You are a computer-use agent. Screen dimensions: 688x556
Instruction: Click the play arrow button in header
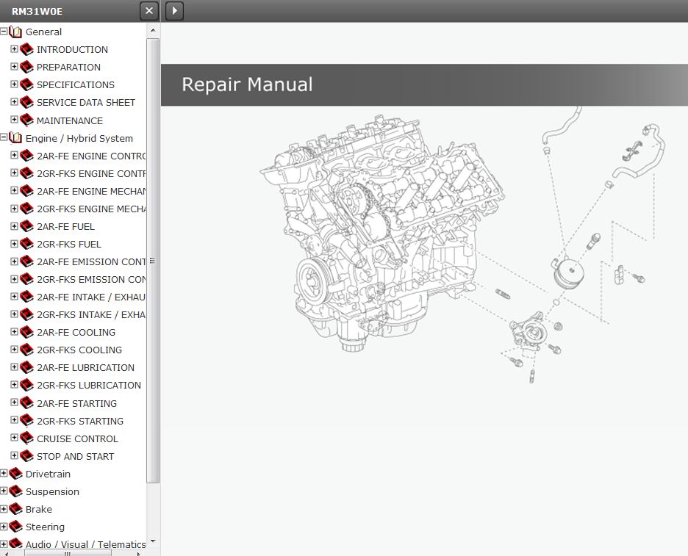click(x=174, y=11)
